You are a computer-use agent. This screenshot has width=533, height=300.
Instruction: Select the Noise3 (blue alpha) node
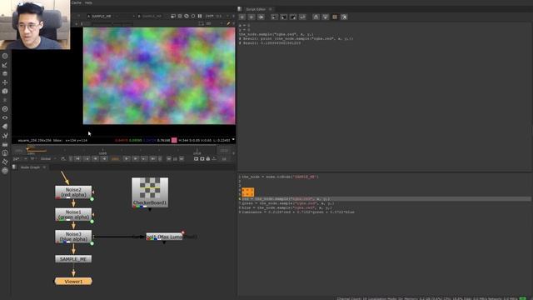coord(73,237)
